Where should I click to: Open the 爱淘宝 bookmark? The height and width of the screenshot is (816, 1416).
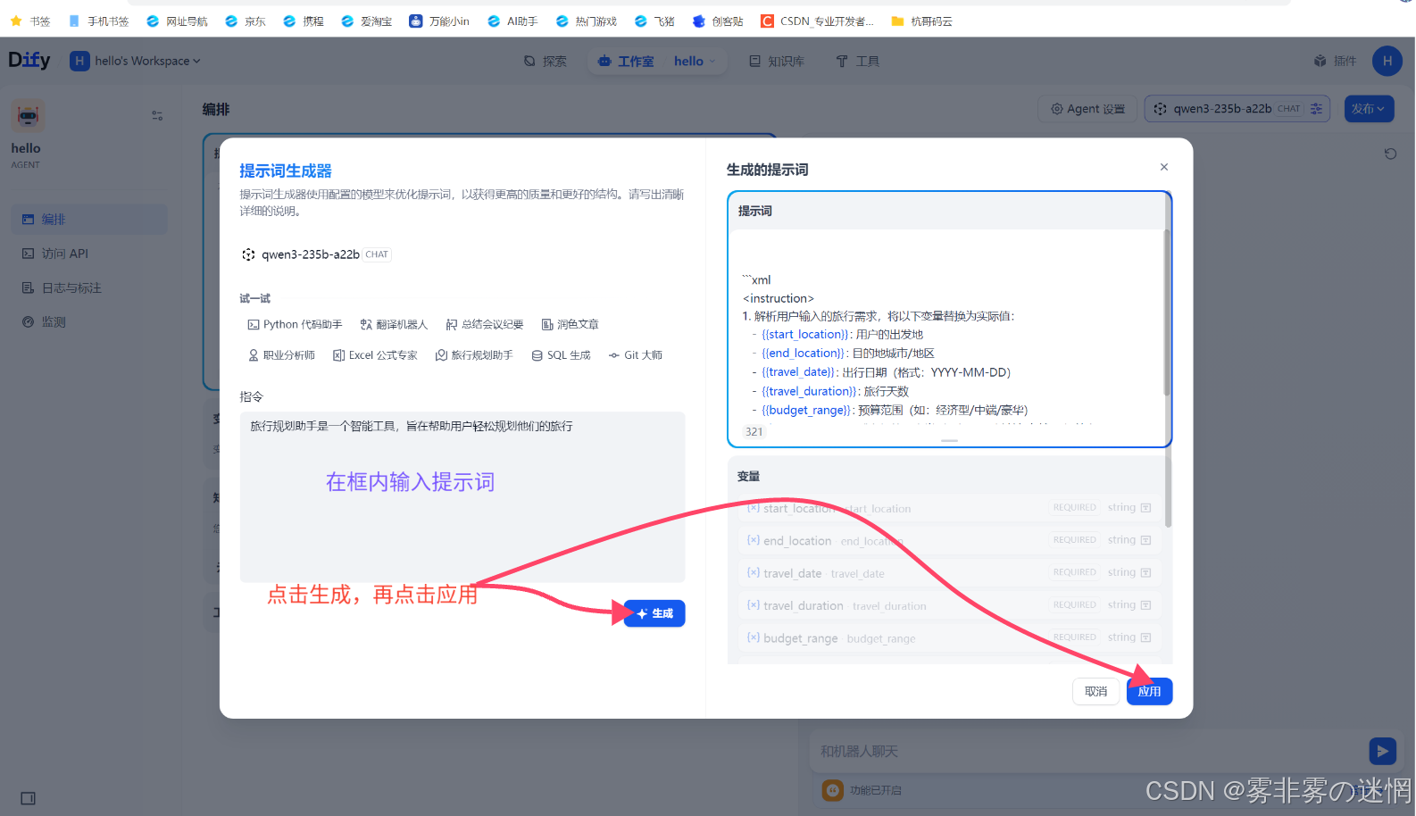point(367,21)
